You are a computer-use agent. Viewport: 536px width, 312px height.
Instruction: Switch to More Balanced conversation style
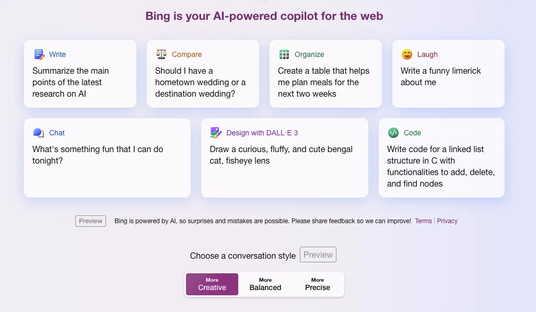(265, 284)
